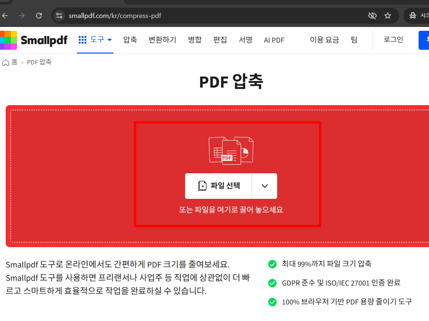
Task: Toggle the bookmark star in the address bar
Action: click(x=388, y=15)
